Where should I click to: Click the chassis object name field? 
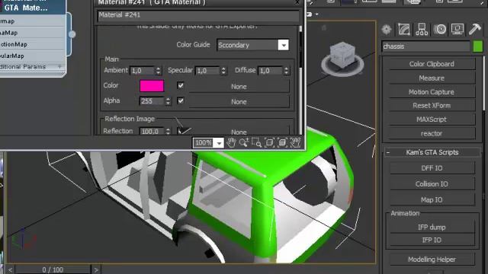click(x=425, y=46)
